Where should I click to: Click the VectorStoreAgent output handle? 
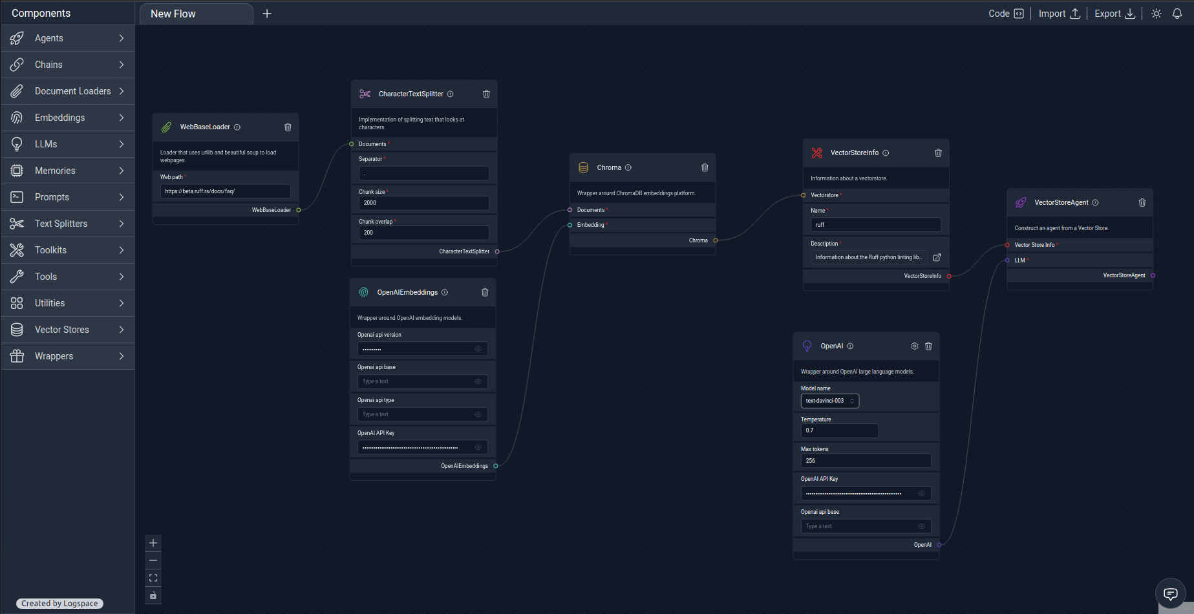(1153, 275)
